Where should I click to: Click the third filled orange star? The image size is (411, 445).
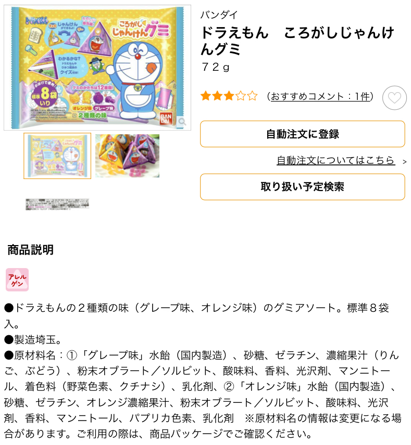click(x=229, y=96)
